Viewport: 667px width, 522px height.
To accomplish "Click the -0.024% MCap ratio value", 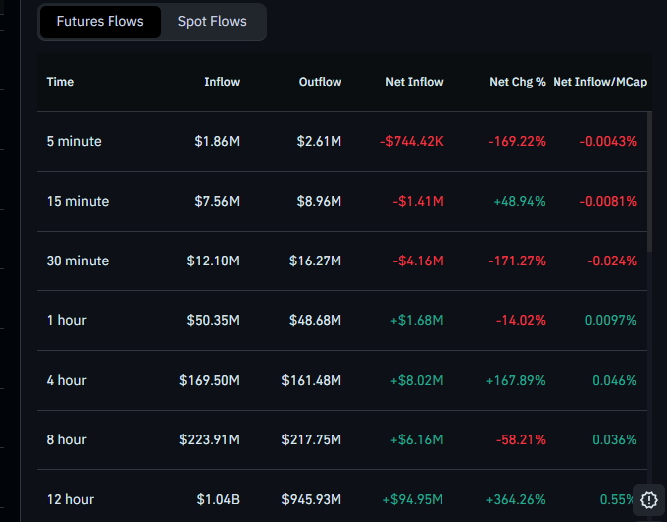I will click(612, 261).
